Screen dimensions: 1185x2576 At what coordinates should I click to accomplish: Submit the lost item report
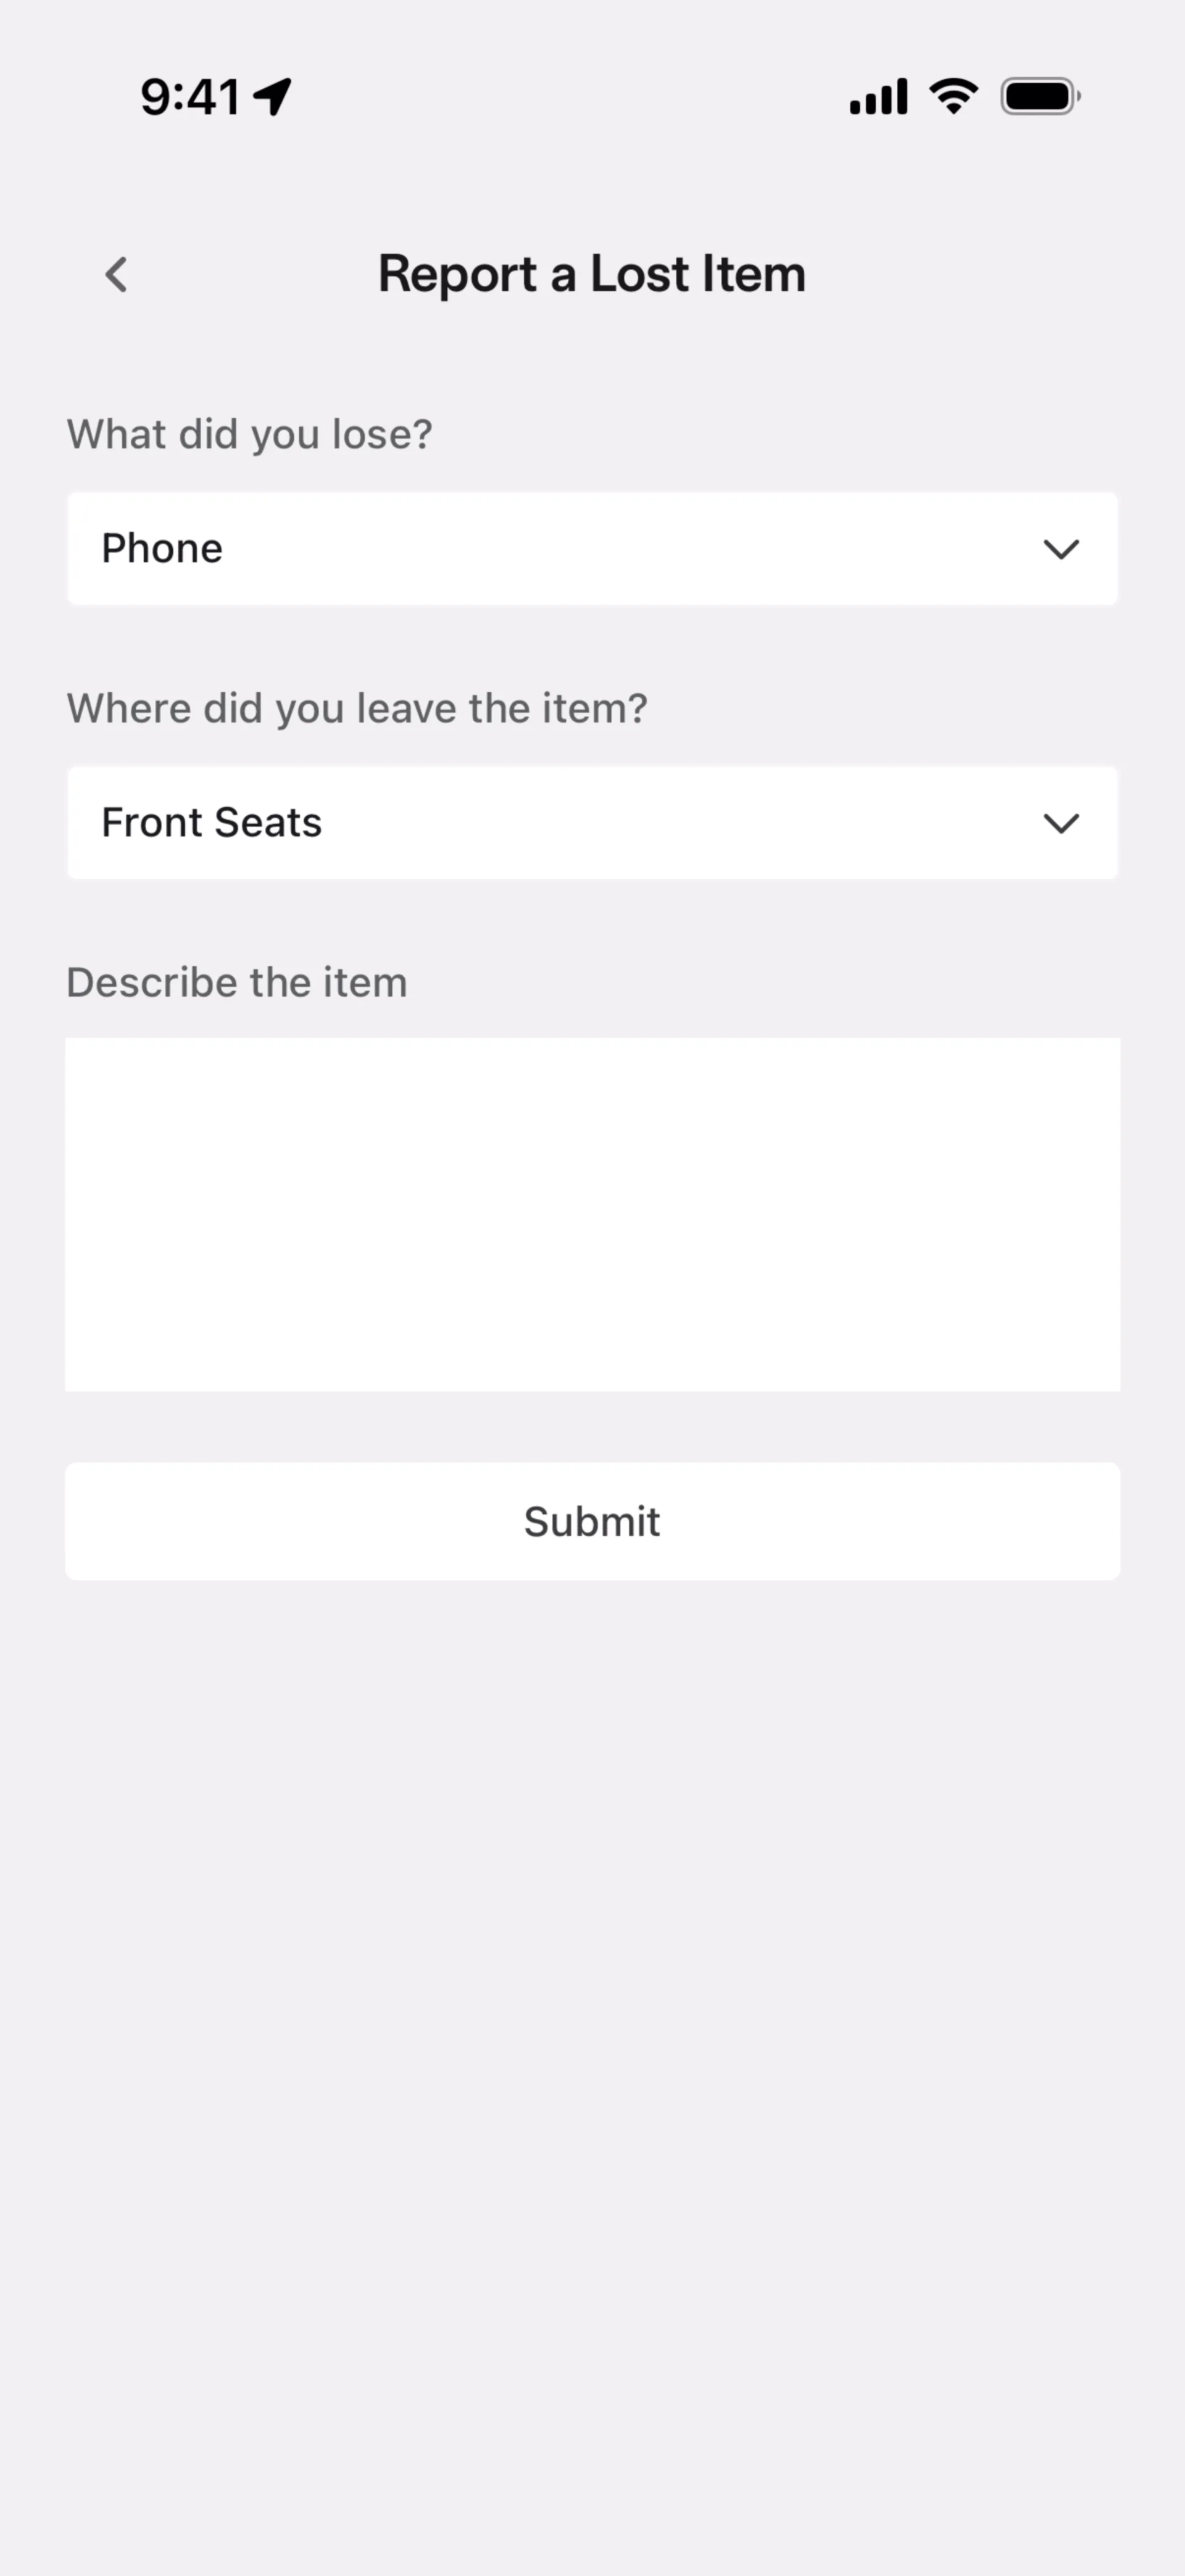592,1521
